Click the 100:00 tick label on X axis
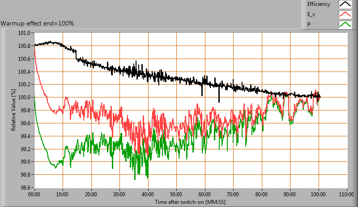The image size is (358, 207). (x=318, y=195)
